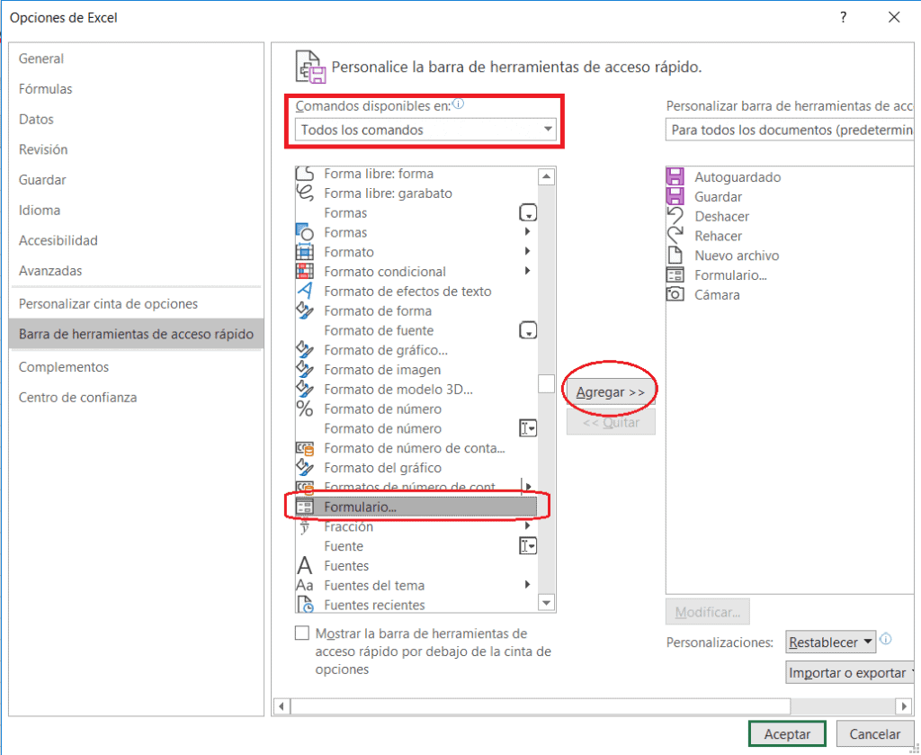Image resolution: width=921 pixels, height=755 pixels.
Task: Open the Fuente combo box indicator
Action: click(528, 546)
